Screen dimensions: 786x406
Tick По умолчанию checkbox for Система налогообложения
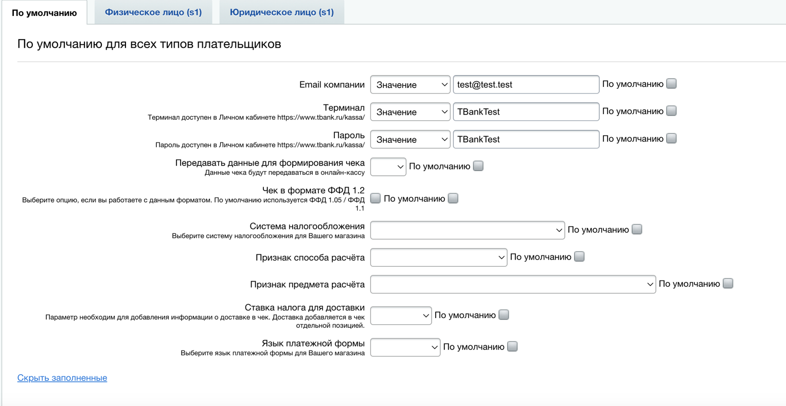[x=637, y=229]
